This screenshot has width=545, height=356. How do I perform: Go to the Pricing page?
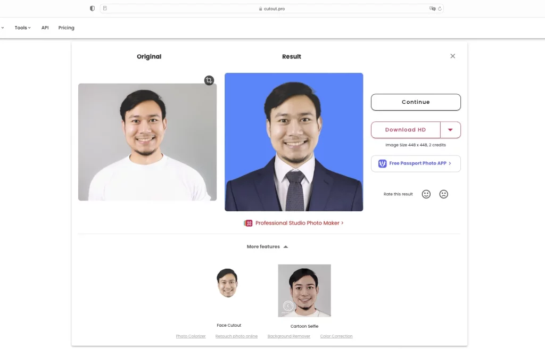tap(67, 28)
